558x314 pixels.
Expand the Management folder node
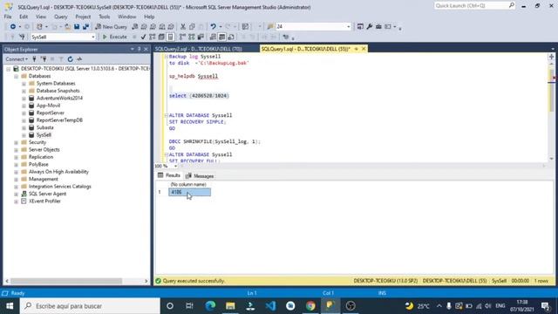(16, 179)
